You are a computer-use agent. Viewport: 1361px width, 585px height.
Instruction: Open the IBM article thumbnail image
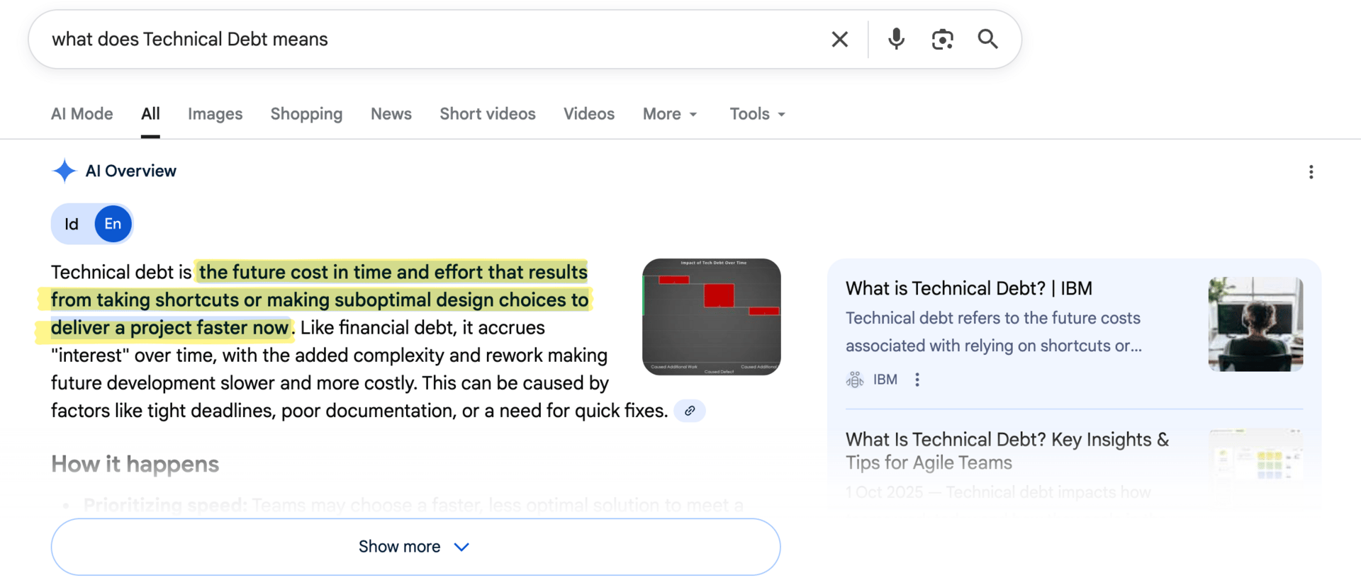(x=1255, y=324)
